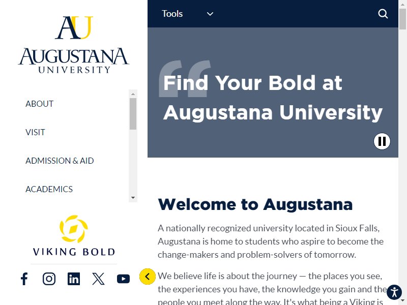
Task: Click the sidebar menu scrollbar thumb
Action: 133,113
